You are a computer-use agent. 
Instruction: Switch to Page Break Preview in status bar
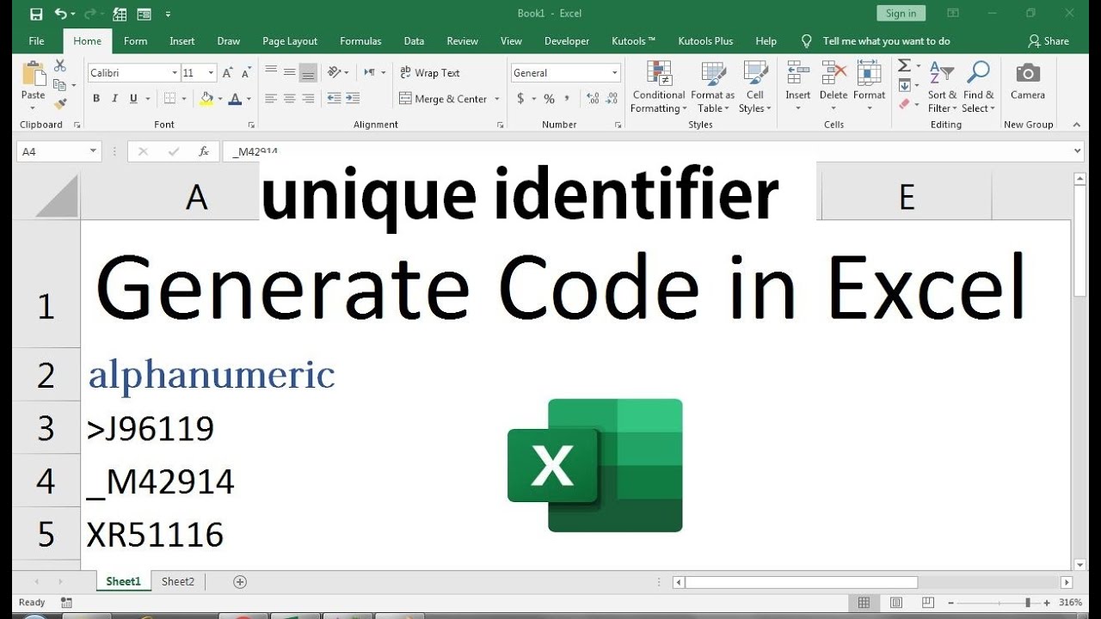pyautogui.click(x=928, y=603)
